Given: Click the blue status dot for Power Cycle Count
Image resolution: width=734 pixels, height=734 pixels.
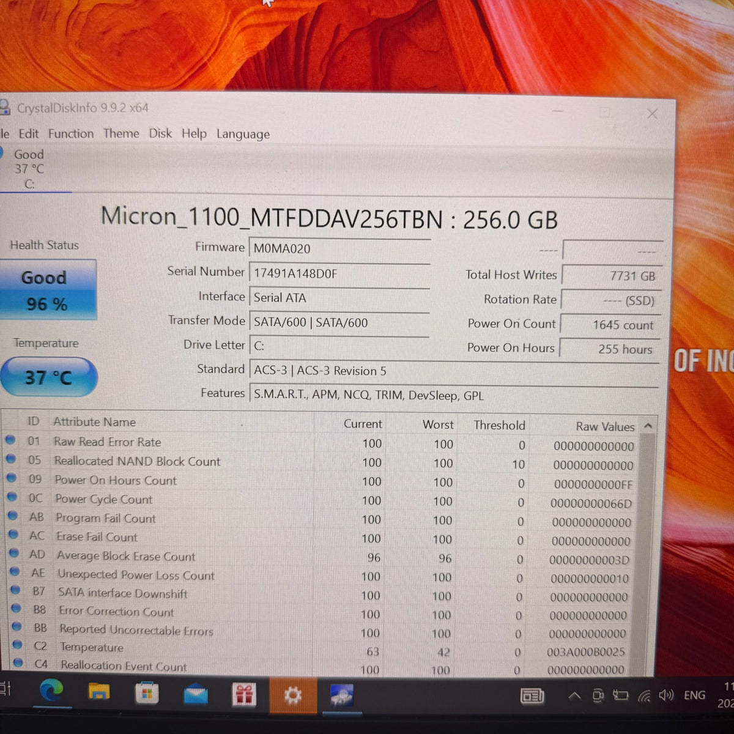Looking at the screenshot, I should coord(12,497).
